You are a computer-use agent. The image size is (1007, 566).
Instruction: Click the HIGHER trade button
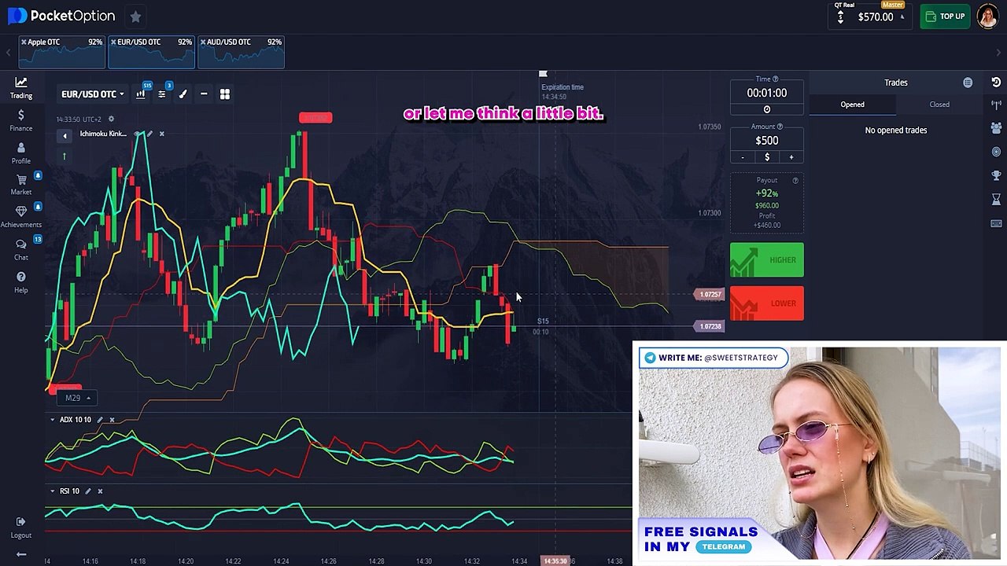click(x=767, y=260)
